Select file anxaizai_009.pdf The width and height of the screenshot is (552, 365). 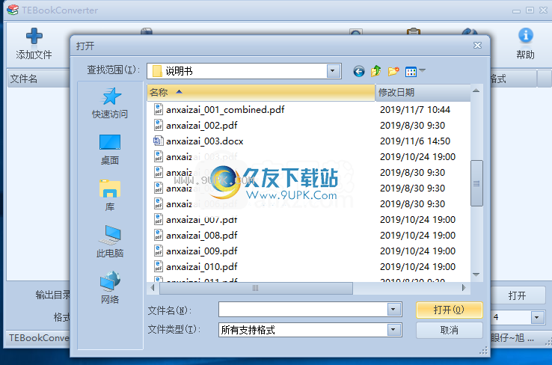(x=202, y=251)
